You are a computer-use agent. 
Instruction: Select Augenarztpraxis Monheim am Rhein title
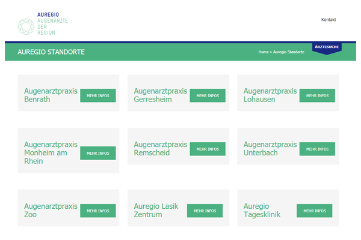coord(51,153)
